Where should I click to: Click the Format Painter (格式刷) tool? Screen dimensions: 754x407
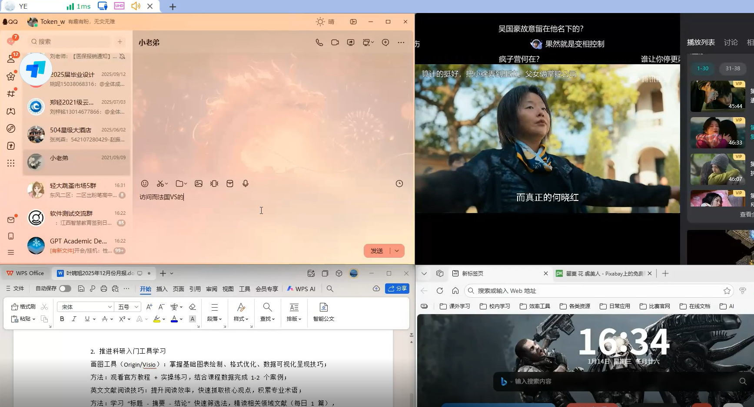23,307
